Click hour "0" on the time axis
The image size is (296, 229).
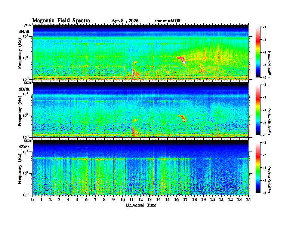33,200
